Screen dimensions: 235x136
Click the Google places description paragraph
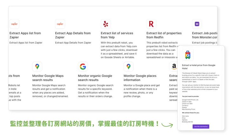tap(142, 91)
